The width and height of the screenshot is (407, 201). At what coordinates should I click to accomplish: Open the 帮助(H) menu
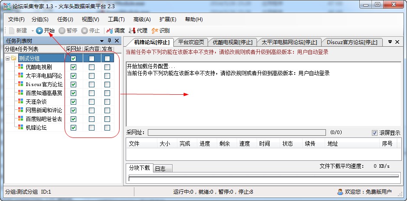194,19
